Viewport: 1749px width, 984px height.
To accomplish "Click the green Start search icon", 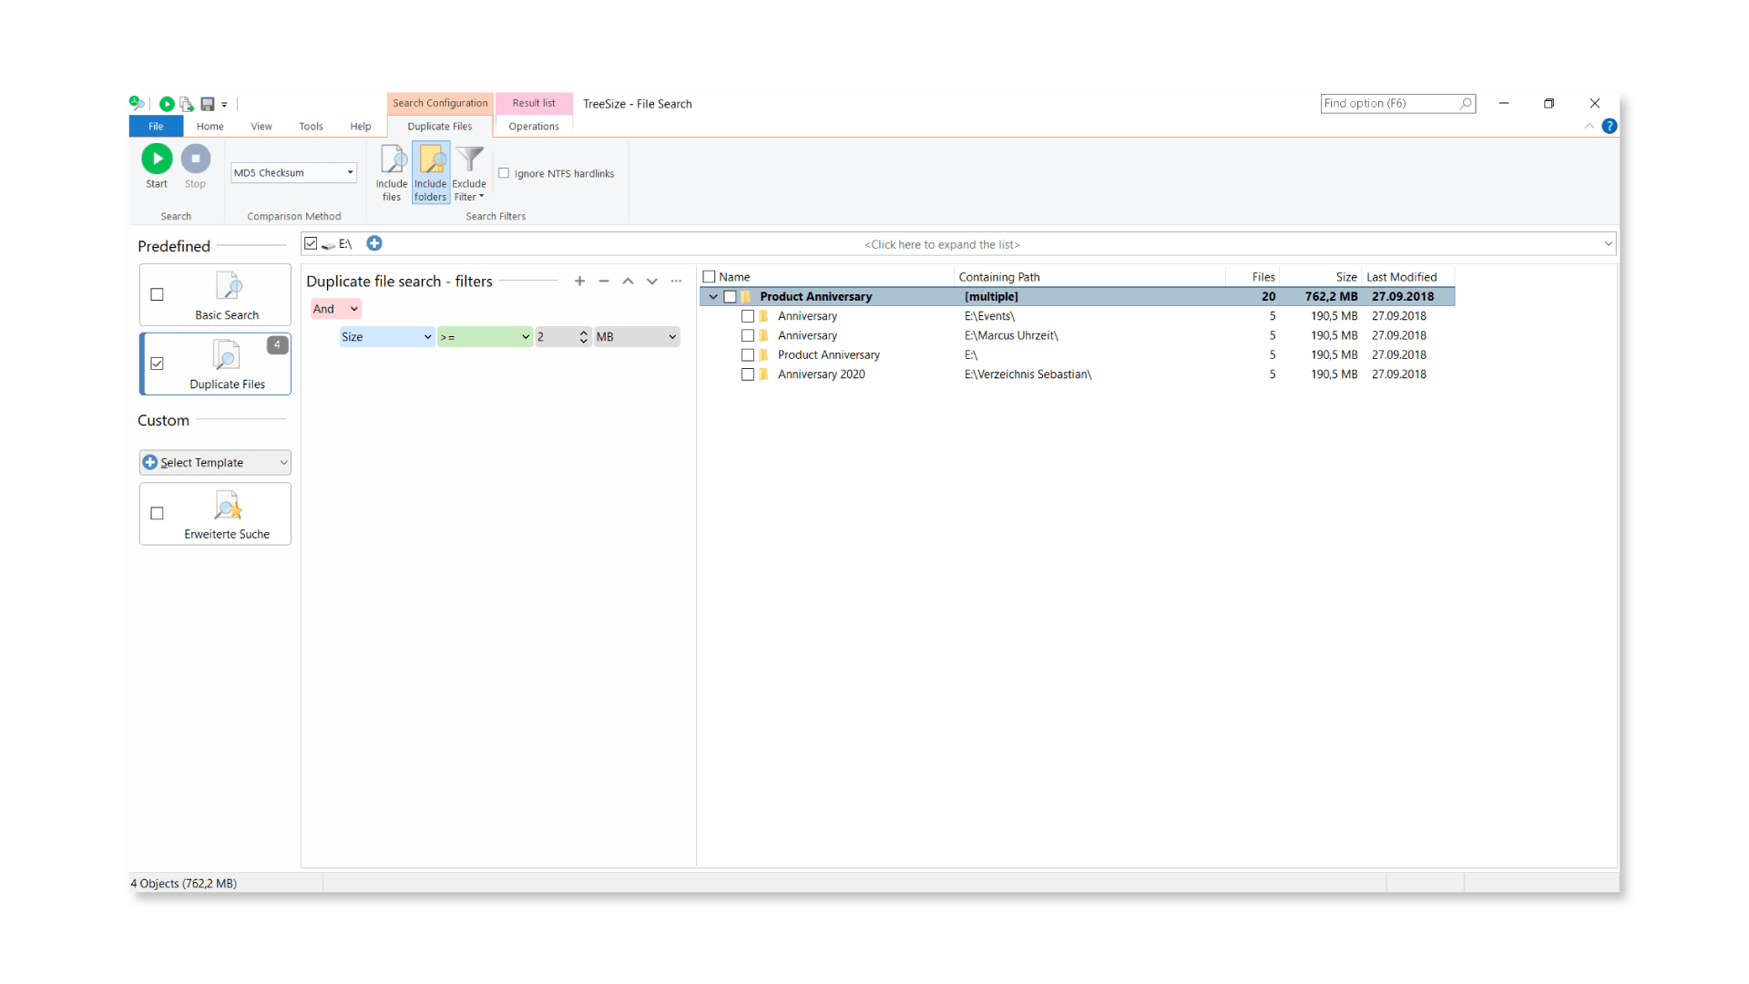I will tap(157, 159).
